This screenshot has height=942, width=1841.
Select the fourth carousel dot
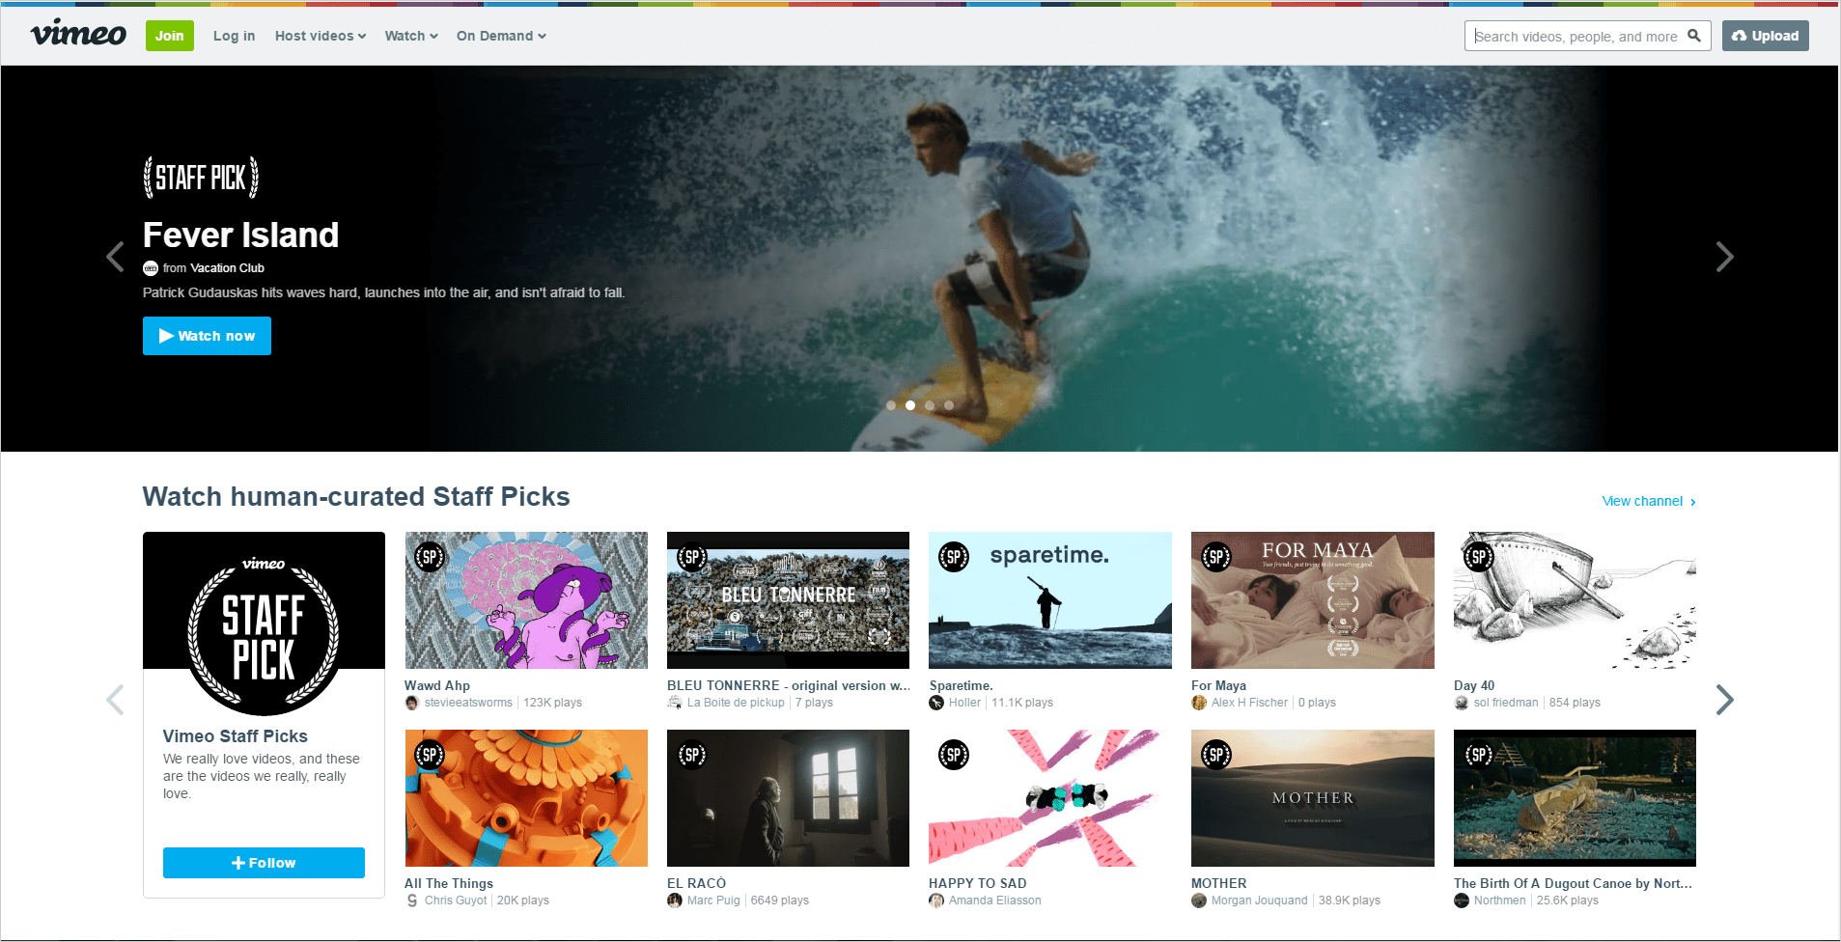tap(949, 405)
